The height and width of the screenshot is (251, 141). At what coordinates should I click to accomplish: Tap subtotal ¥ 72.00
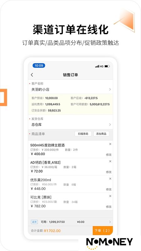tap(37, 171)
